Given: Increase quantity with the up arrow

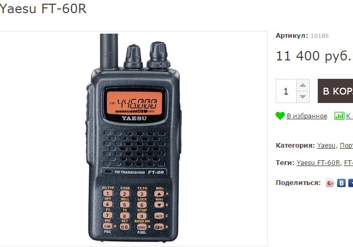Looking at the screenshot, I should point(303,85).
